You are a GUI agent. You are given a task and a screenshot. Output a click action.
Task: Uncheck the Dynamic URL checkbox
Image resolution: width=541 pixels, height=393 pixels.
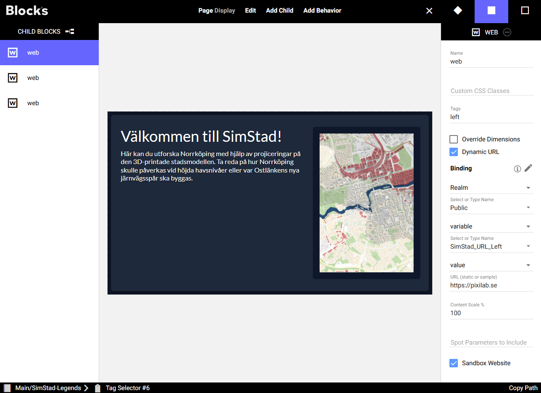tap(454, 152)
